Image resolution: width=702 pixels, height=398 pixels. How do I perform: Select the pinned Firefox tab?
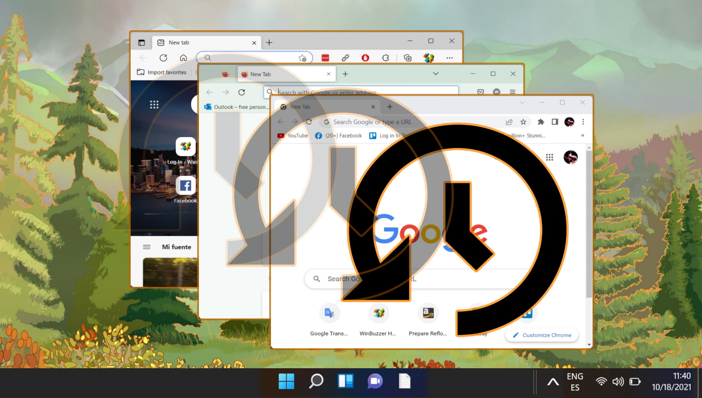[x=225, y=74]
